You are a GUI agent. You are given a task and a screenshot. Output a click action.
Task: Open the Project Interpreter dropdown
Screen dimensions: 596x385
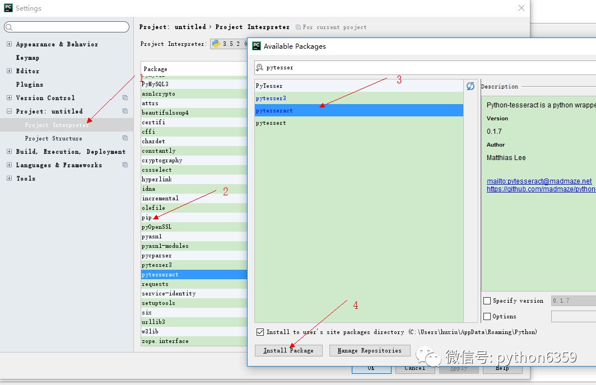pos(229,44)
